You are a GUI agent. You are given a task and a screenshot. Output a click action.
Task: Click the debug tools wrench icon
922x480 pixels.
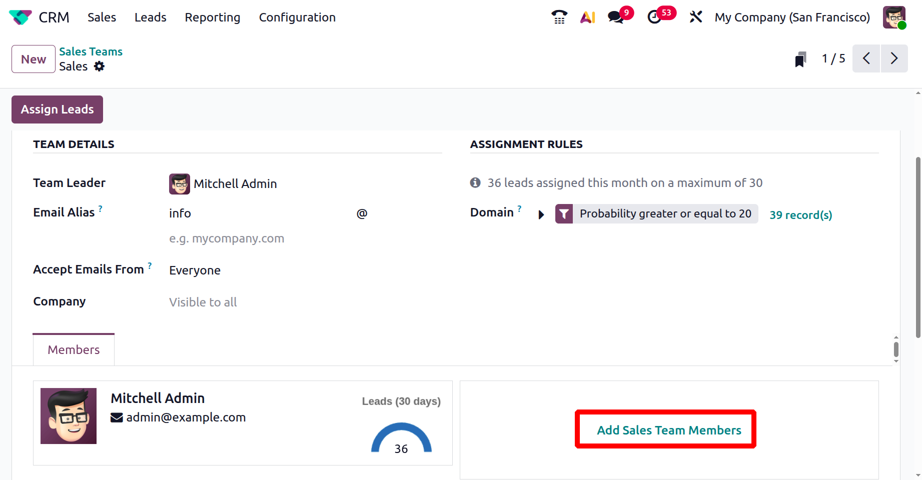(695, 17)
